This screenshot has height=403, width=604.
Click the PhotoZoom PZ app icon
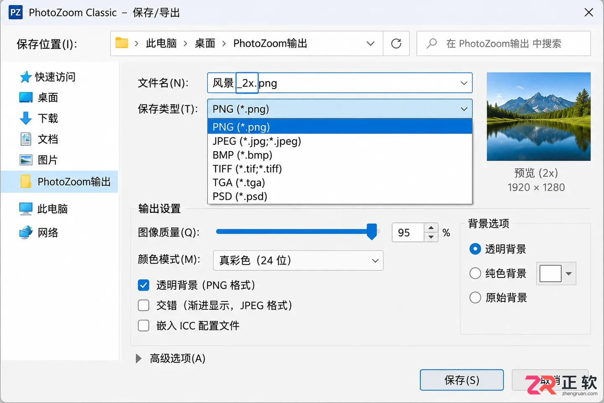(16, 12)
